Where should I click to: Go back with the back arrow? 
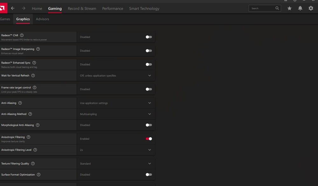[x=13, y=9]
